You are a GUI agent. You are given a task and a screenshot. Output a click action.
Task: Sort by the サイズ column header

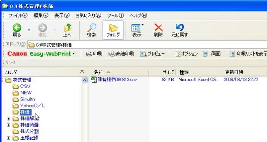(162, 72)
